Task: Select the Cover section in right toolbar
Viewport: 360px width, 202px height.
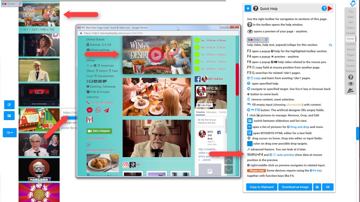Action: pos(350,39)
